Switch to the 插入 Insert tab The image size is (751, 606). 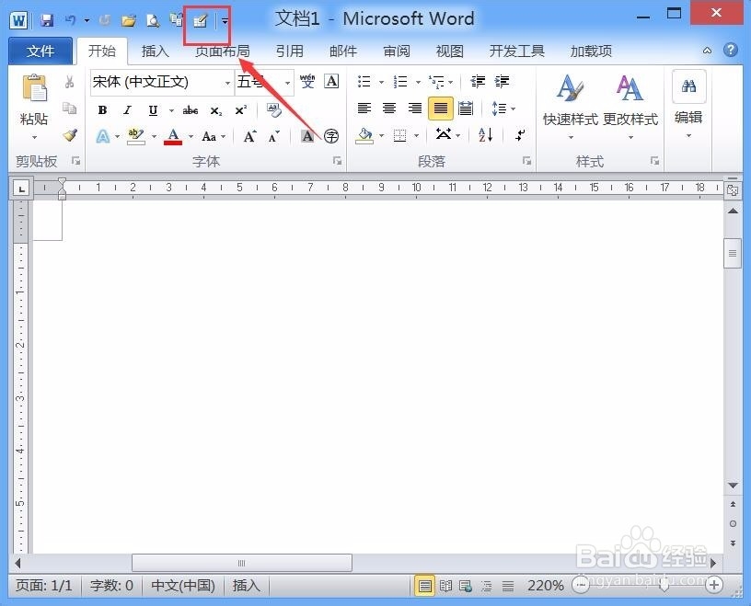156,51
